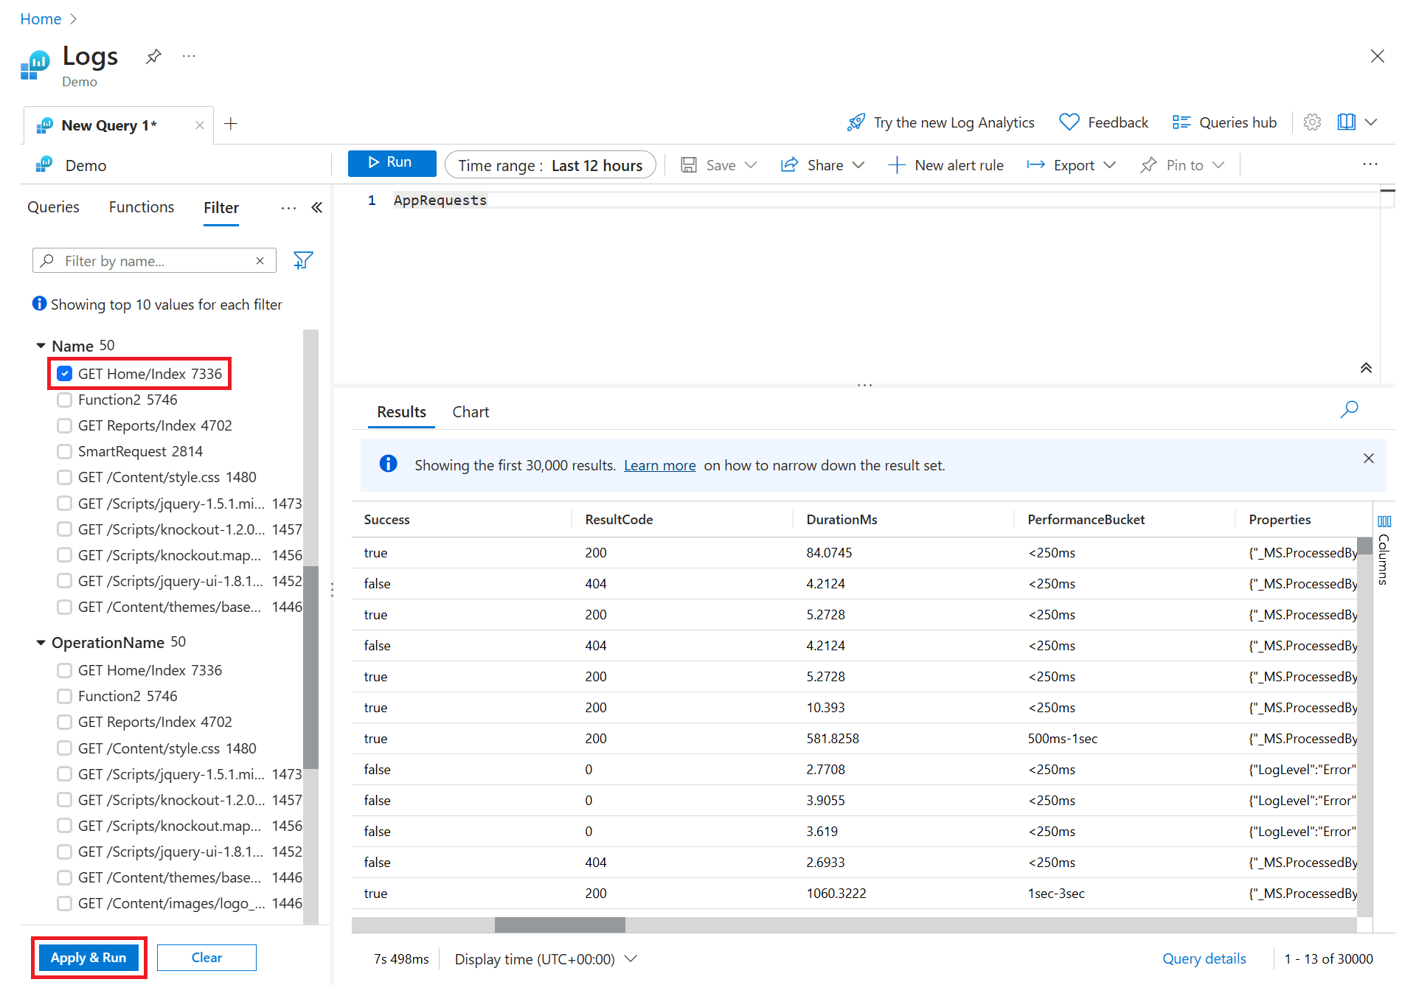Open the filter options icon beside search box

pyautogui.click(x=303, y=260)
